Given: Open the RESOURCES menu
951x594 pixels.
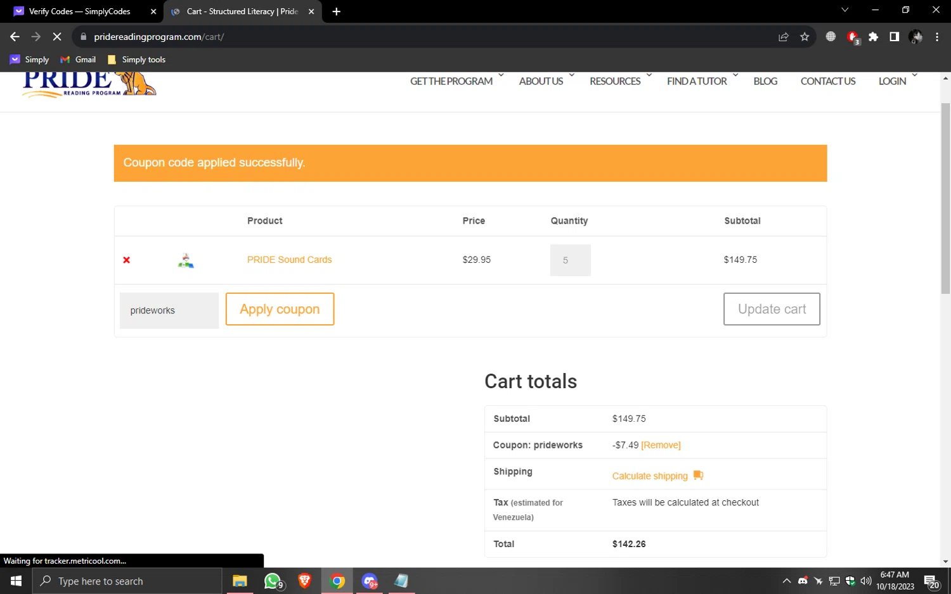Looking at the screenshot, I should pos(615,81).
